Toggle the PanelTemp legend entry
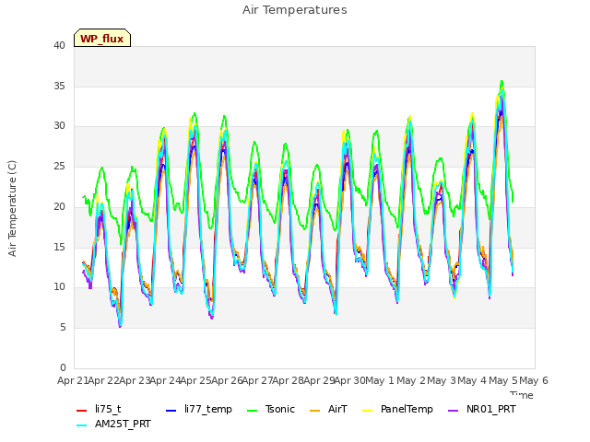 pyautogui.click(x=397, y=409)
